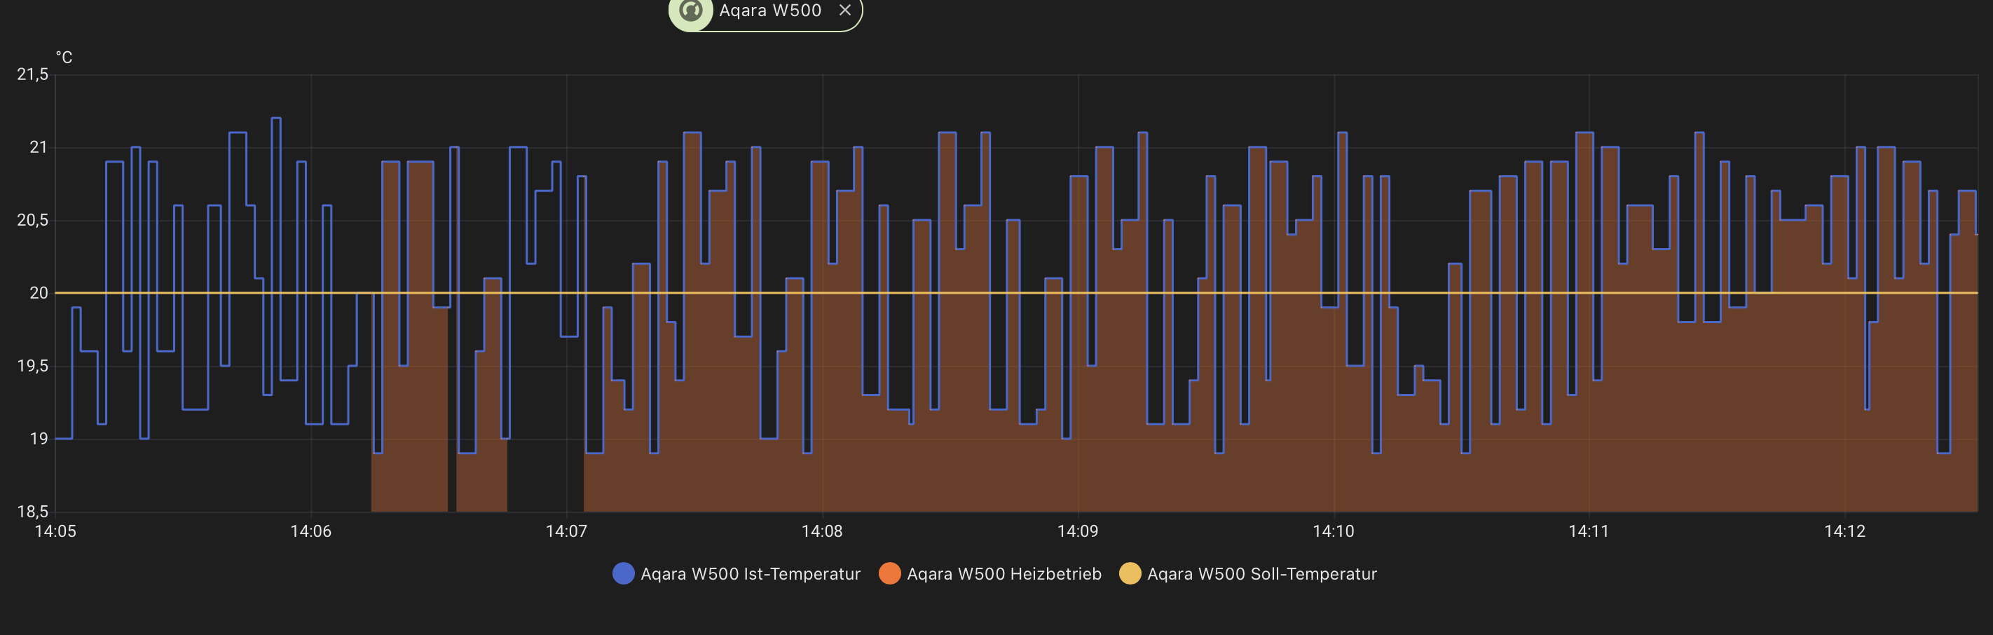The image size is (1993, 635).
Task: Click the 14:09 time axis label
Action: point(1078,531)
